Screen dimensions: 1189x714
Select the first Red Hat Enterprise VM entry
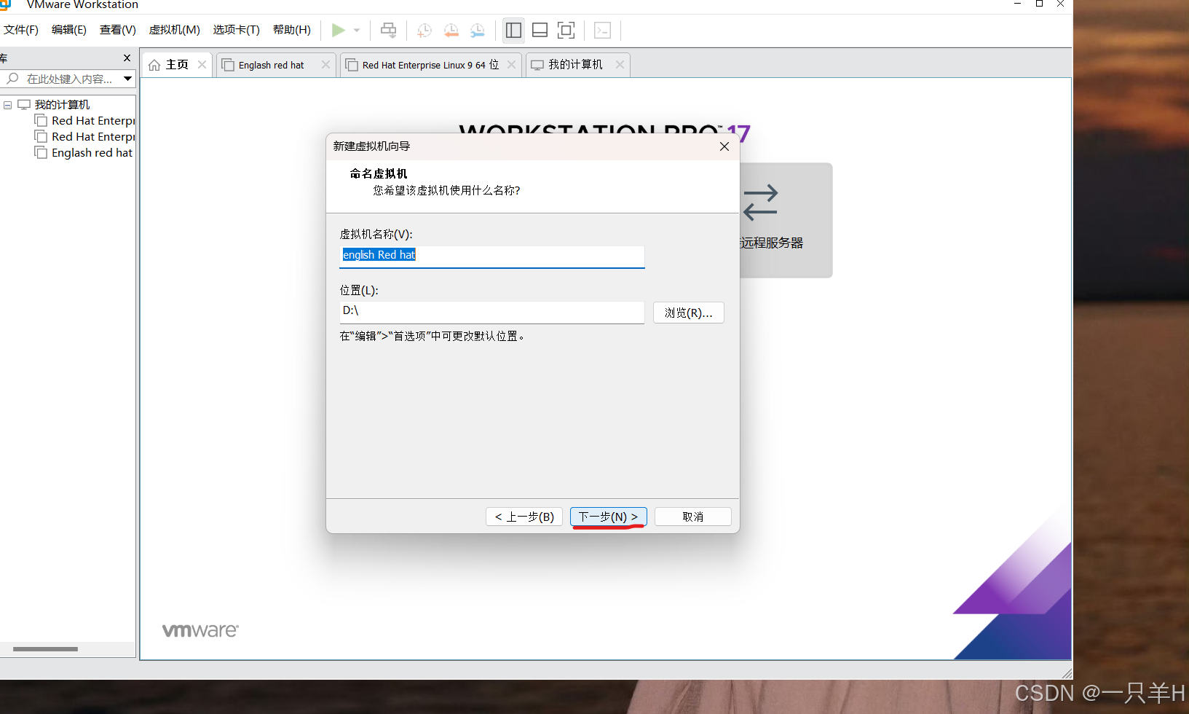93,121
